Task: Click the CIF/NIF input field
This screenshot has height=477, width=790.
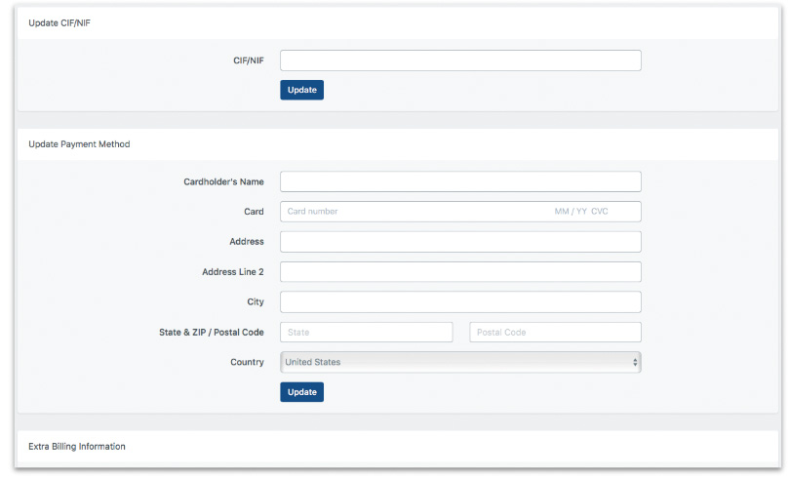Action: tap(460, 60)
